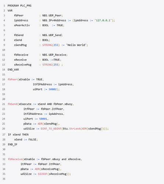Click 'NBS.IPv4Address' type on line 4
Image resolution: width=164 pixels, height=184 pixels.
tap(54, 20)
